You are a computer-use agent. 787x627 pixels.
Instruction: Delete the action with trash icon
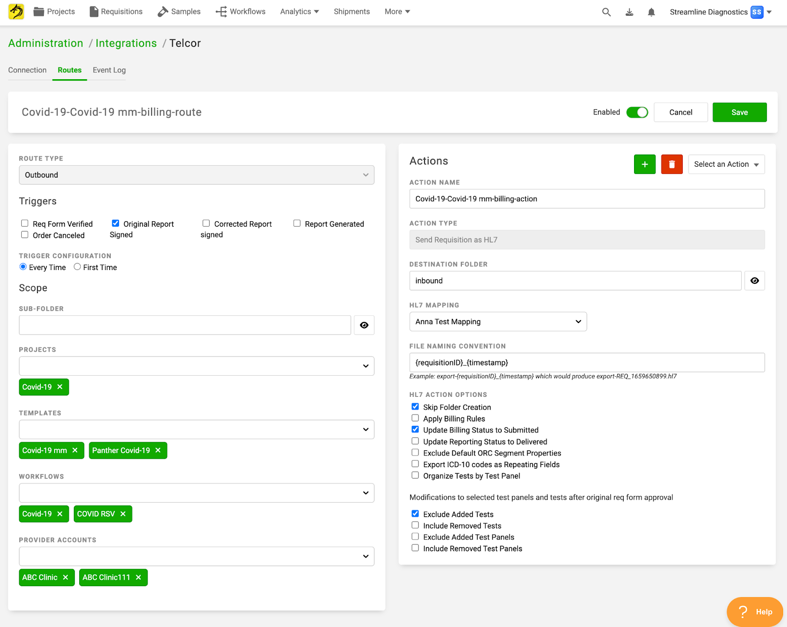point(672,164)
